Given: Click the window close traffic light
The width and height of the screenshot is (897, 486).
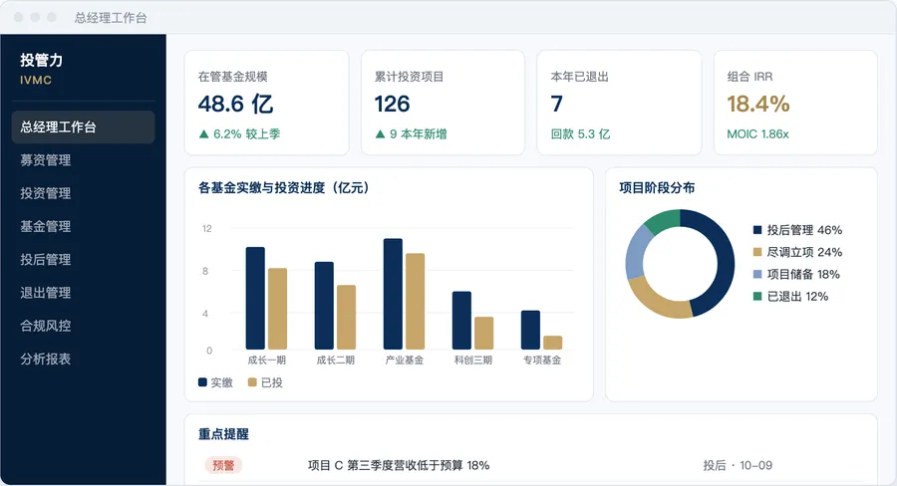Looking at the screenshot, I should (18, 17).
